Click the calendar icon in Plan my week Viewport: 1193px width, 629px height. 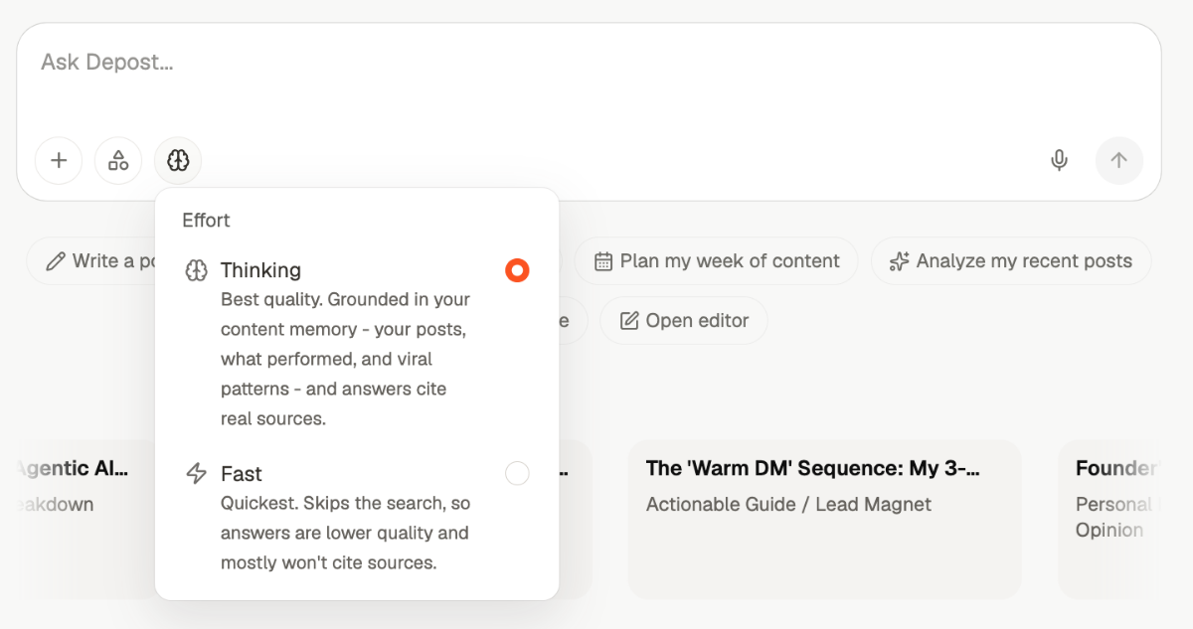[x=603, y=261]
